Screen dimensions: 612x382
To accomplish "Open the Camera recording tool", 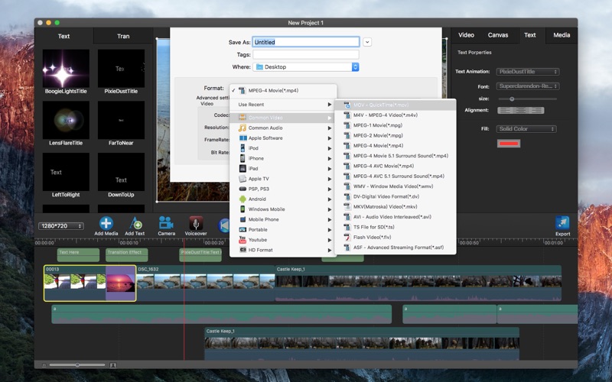I will tap(166, 223).
